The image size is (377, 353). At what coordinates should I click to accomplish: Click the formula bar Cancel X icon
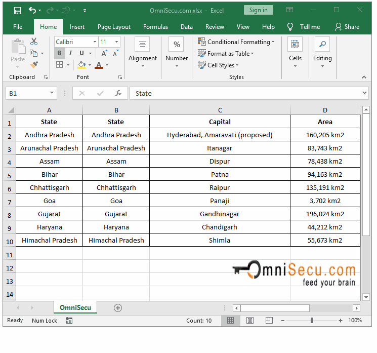(x=82, y=93)
